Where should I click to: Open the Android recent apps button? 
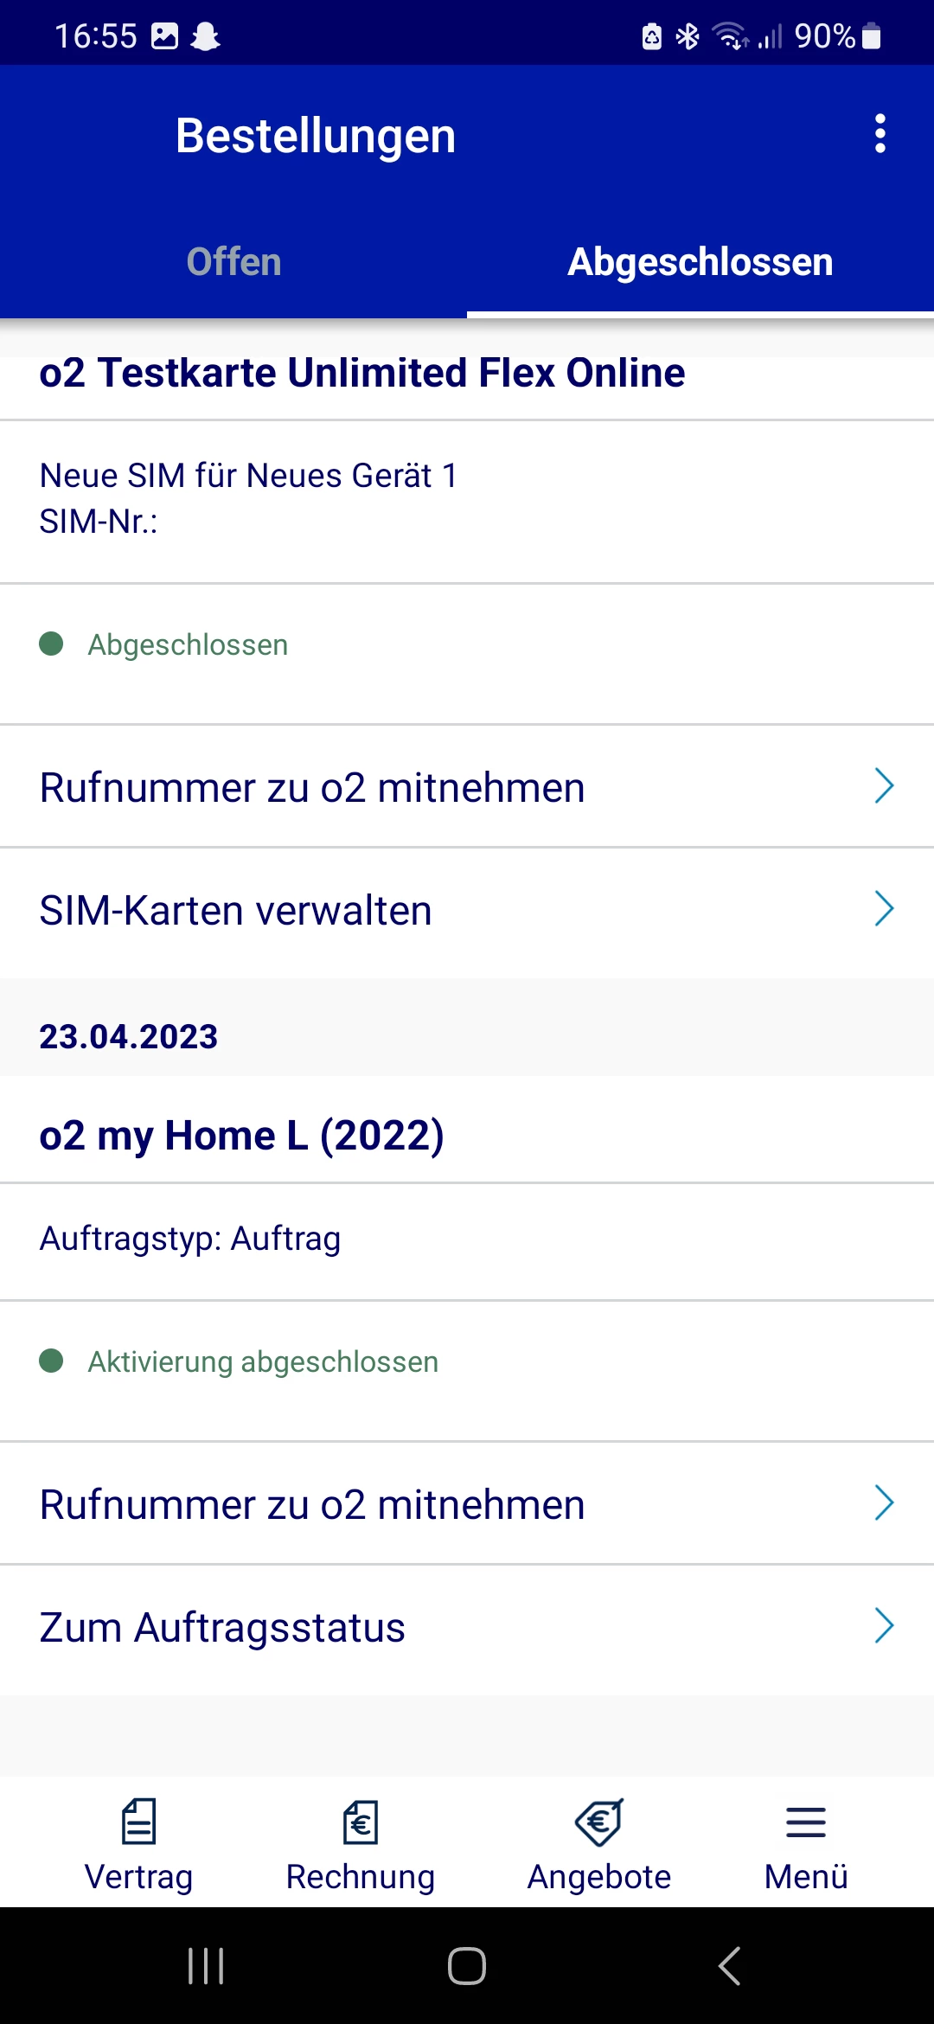(x=206, y=1966)
